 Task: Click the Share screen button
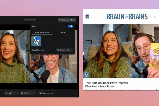click(x=47, y=93)
